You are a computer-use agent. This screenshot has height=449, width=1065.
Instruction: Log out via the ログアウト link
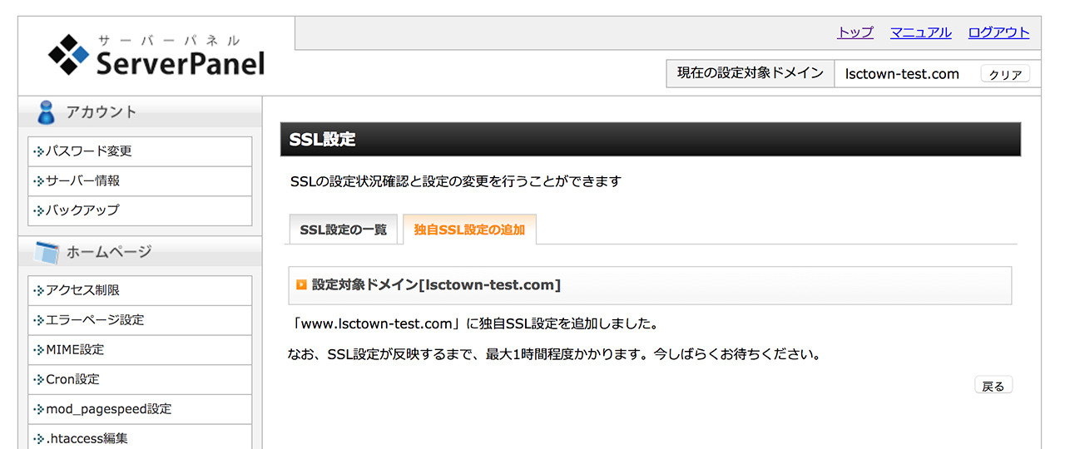(x=998, y=32)
